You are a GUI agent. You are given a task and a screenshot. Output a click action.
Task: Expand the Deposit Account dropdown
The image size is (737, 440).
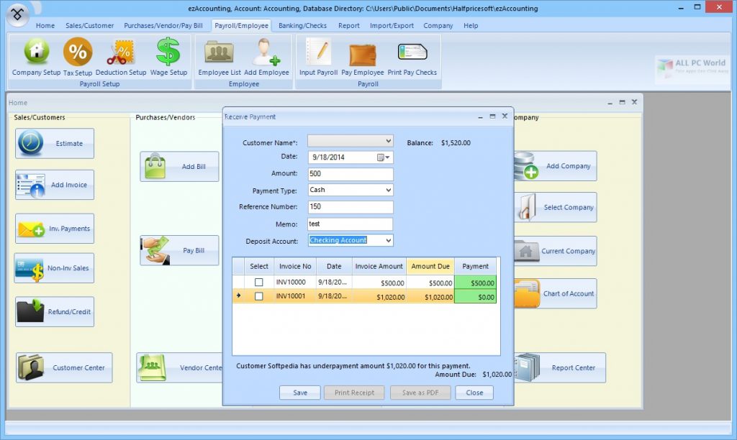388,240
